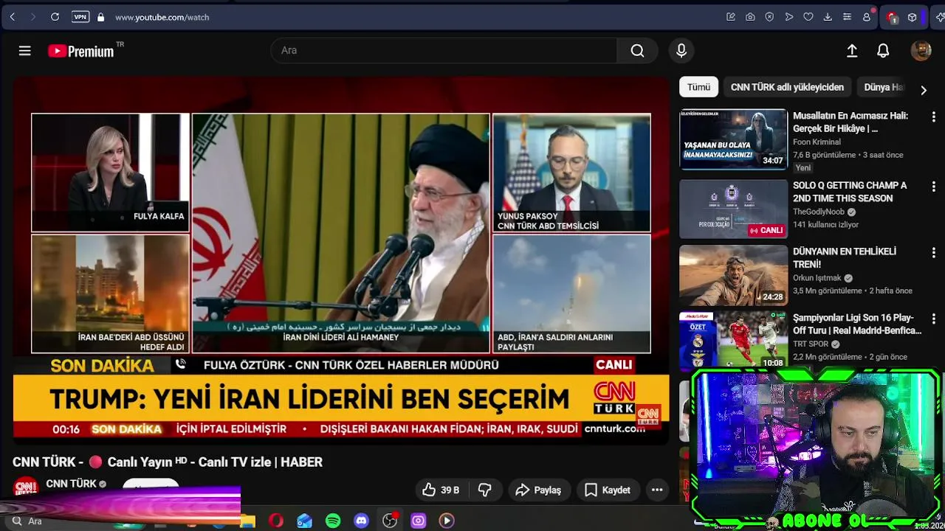Screen dimensions: 945x531
Task: Open the easy setup sliders icon
Action: click(x=847, y=17)
